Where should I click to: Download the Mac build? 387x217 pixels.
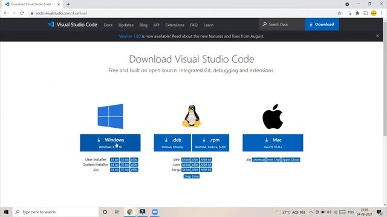point(273,143)
